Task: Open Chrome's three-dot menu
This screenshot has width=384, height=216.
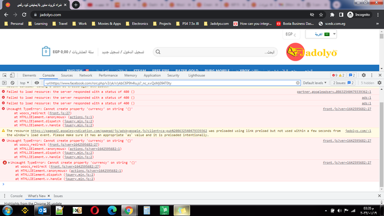Action: (377, 14)
